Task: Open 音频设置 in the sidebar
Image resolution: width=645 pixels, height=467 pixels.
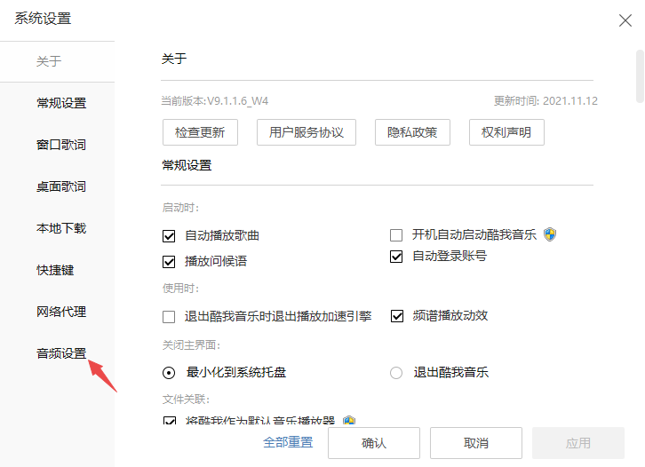Action: (61, 353)
